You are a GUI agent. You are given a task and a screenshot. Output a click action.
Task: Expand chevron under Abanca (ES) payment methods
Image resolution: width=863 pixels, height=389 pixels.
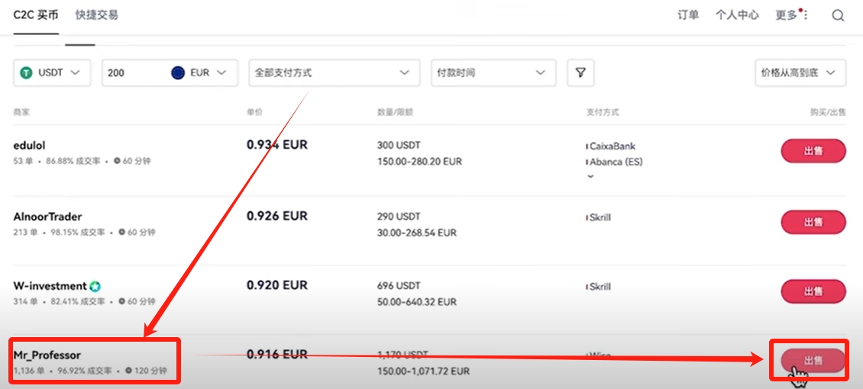[x=590, y=176]
